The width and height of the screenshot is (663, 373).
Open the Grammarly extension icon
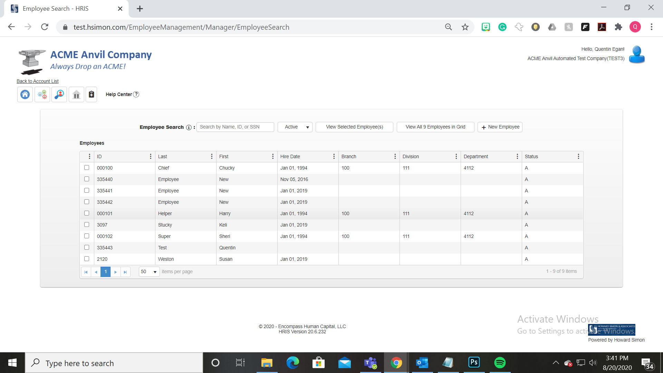tap(502, 27)
